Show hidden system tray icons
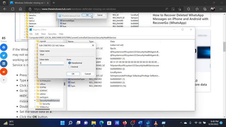This screenshot has height=127, width=226. [x=181, y=123]
